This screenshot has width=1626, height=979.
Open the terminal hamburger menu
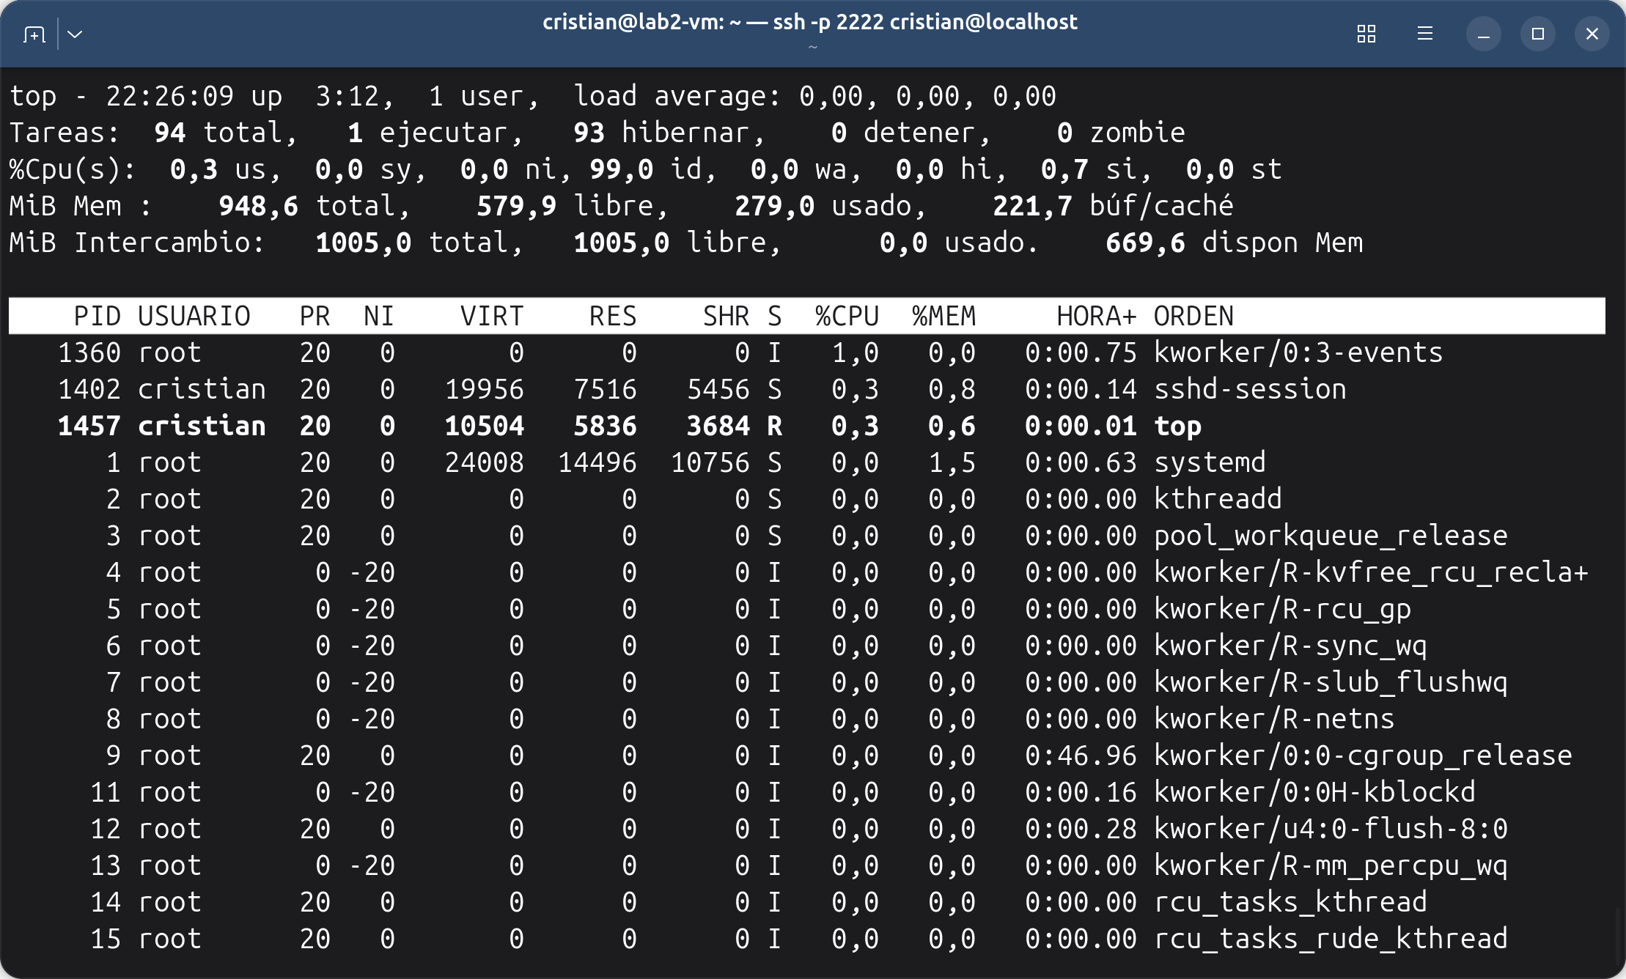[x=1425, y=34]
